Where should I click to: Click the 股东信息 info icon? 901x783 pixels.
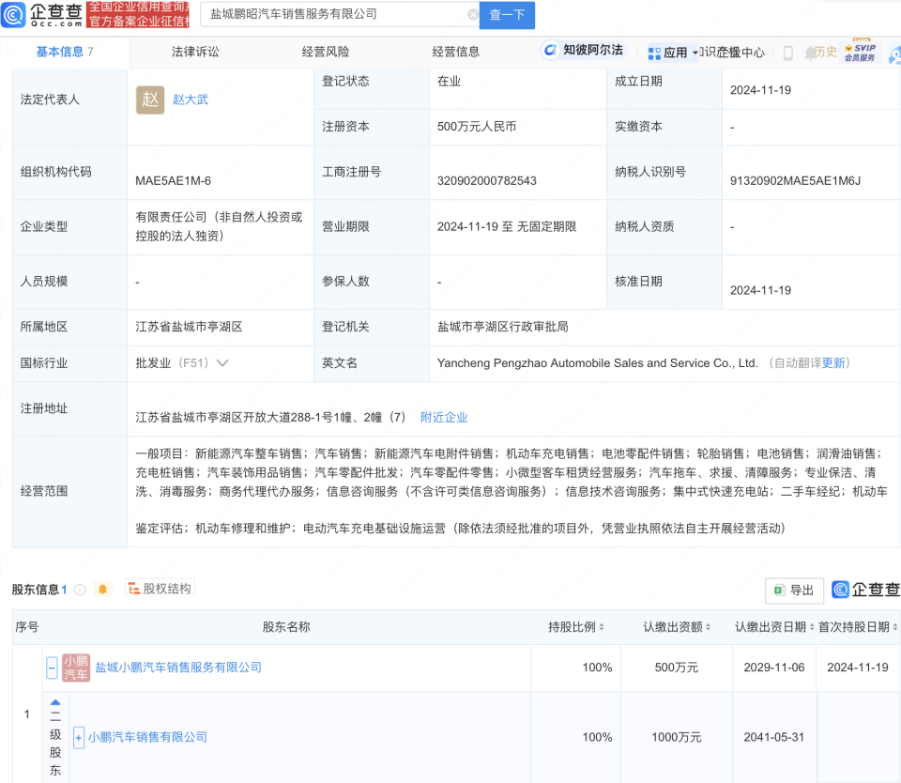pyautogui.click(x=81, y=590)
